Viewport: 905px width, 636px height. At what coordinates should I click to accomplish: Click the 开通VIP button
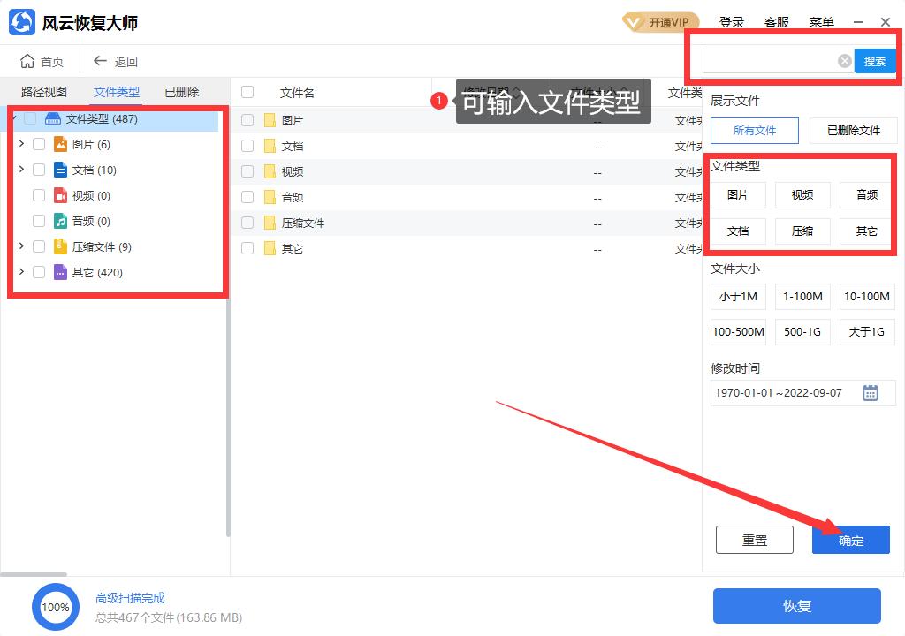[x=661, y=22]
